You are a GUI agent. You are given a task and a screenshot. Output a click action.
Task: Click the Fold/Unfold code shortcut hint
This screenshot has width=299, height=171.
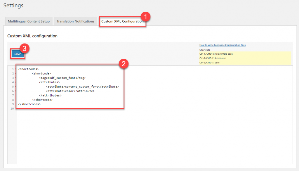click(x=216, y=54)
